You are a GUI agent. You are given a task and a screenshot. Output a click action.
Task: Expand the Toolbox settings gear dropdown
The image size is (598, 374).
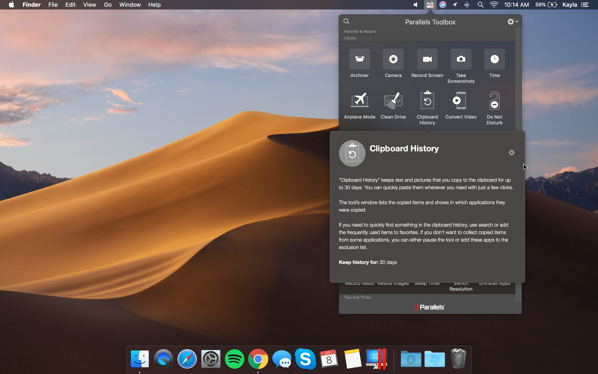[x=512, y=22]
